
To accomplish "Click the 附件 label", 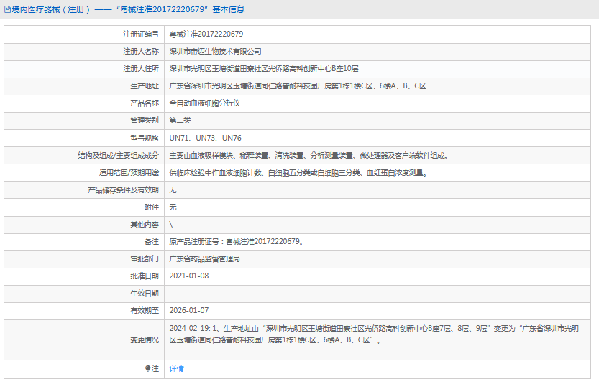I will tap(152, 207).
